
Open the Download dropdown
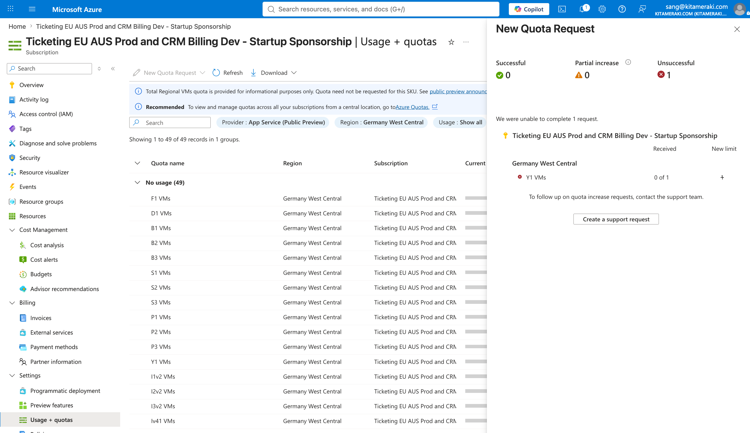coord(274,73)
